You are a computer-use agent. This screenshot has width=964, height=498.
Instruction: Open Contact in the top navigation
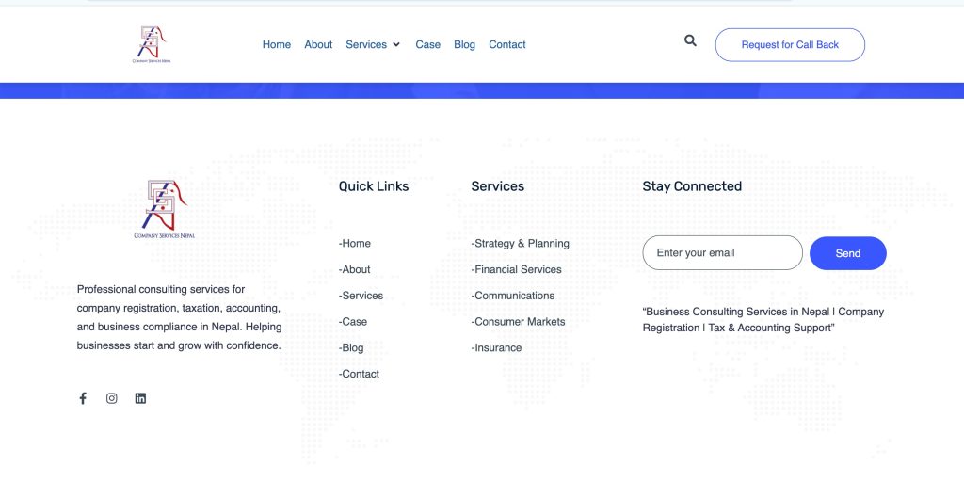[x=507, y=44]
